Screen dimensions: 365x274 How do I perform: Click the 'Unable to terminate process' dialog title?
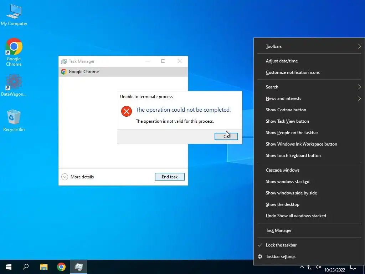tap(146, 97)
